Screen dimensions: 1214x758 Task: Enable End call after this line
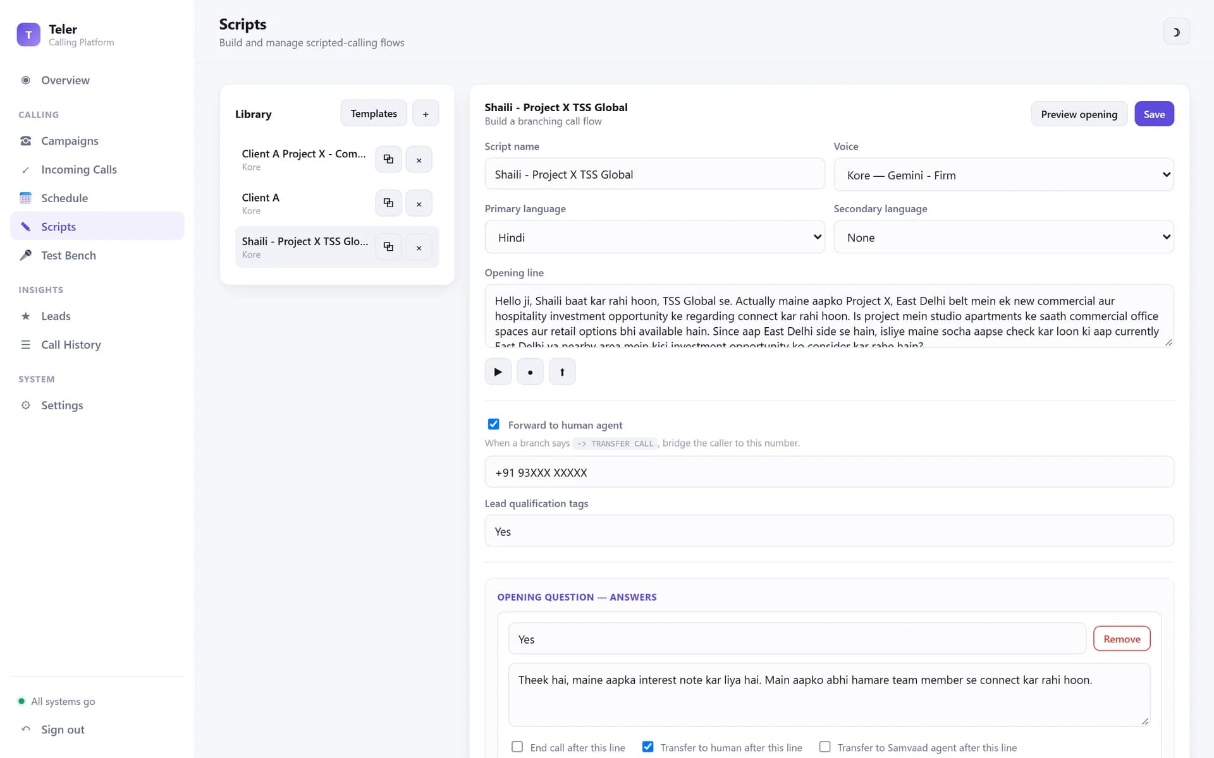coord(517,747)
